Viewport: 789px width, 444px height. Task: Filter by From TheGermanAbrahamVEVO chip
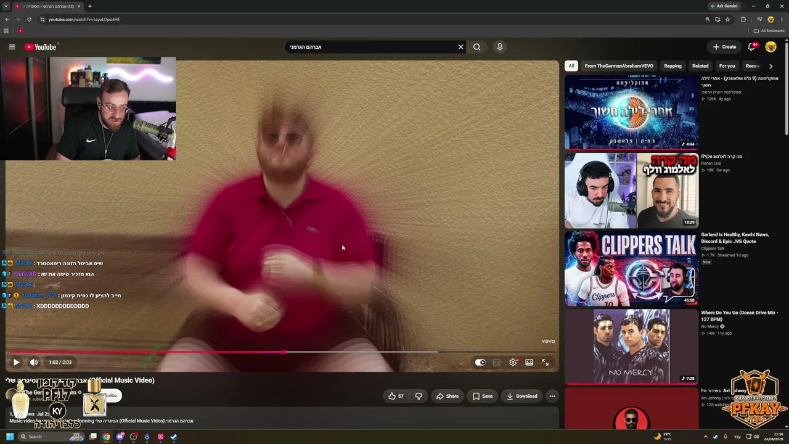tap(619, 66)
